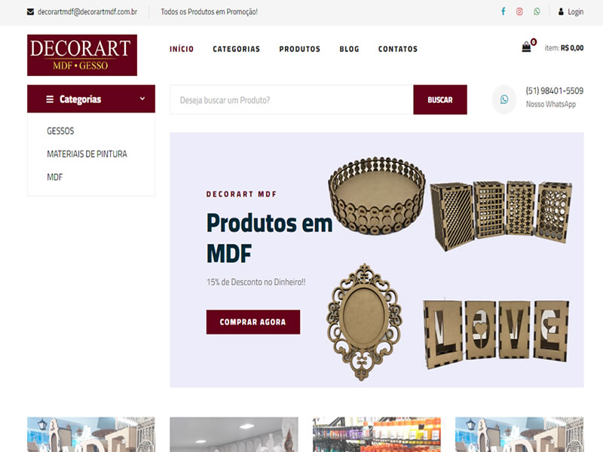The image size is (603, 452).
Task: Open the PRODUTOS navigation menu
Action: (299, 49)
